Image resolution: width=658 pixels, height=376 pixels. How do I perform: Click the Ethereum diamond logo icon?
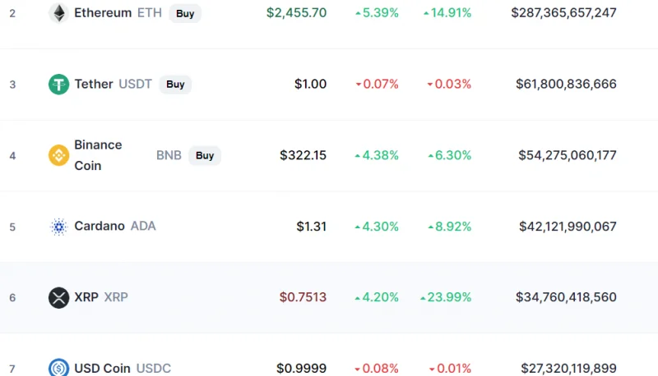[58, 13]
